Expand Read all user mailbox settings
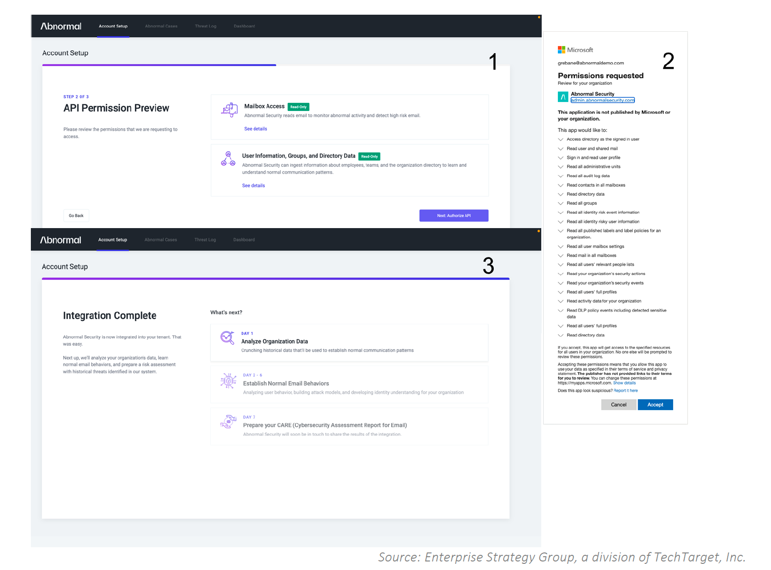Screen dimensions: 771x570 click(561, 247)
